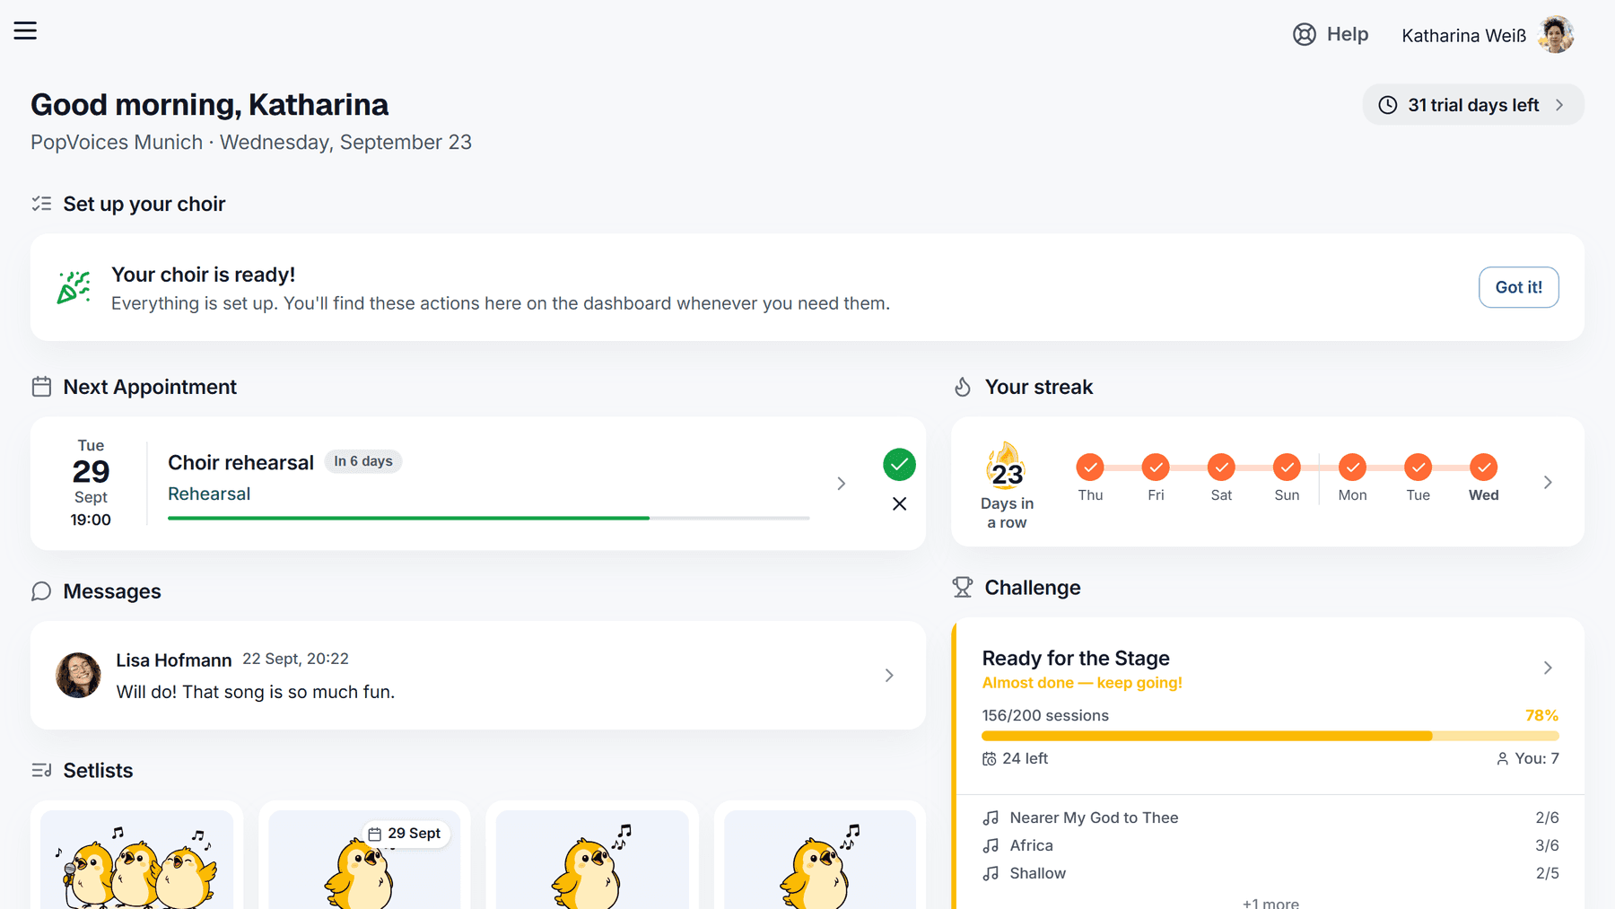This screenshot has height=909, width=1615.
Task: Click 31 trial days left button
Action: click(x=1472, y=105)
